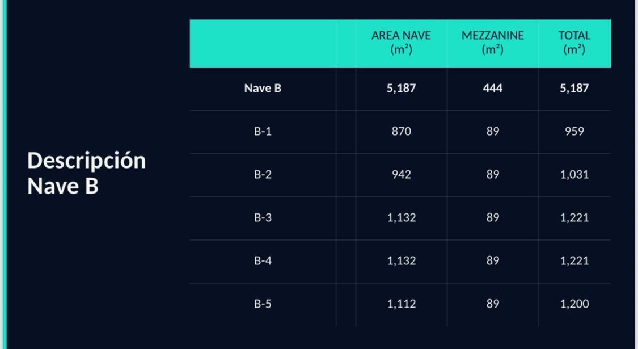Click area nave value 870 for B-1
Image resolution: width=638 pixels, height=349 pixels.
click(x=401, y=131)
